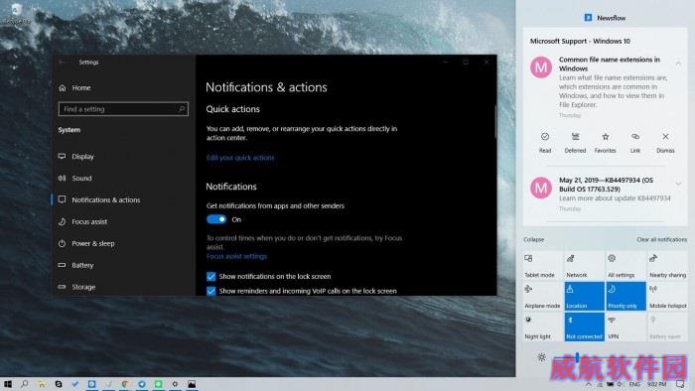Viewport: 695px width, 391px height.
Task: Collapse the Common file name extensions notification
Action: pos(678,65)
